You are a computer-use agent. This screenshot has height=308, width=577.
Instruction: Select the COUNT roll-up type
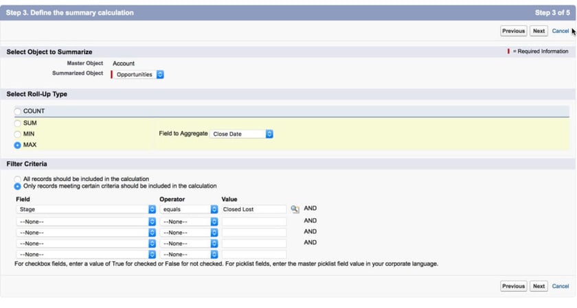pyautogui.click(x=17, y=111)
